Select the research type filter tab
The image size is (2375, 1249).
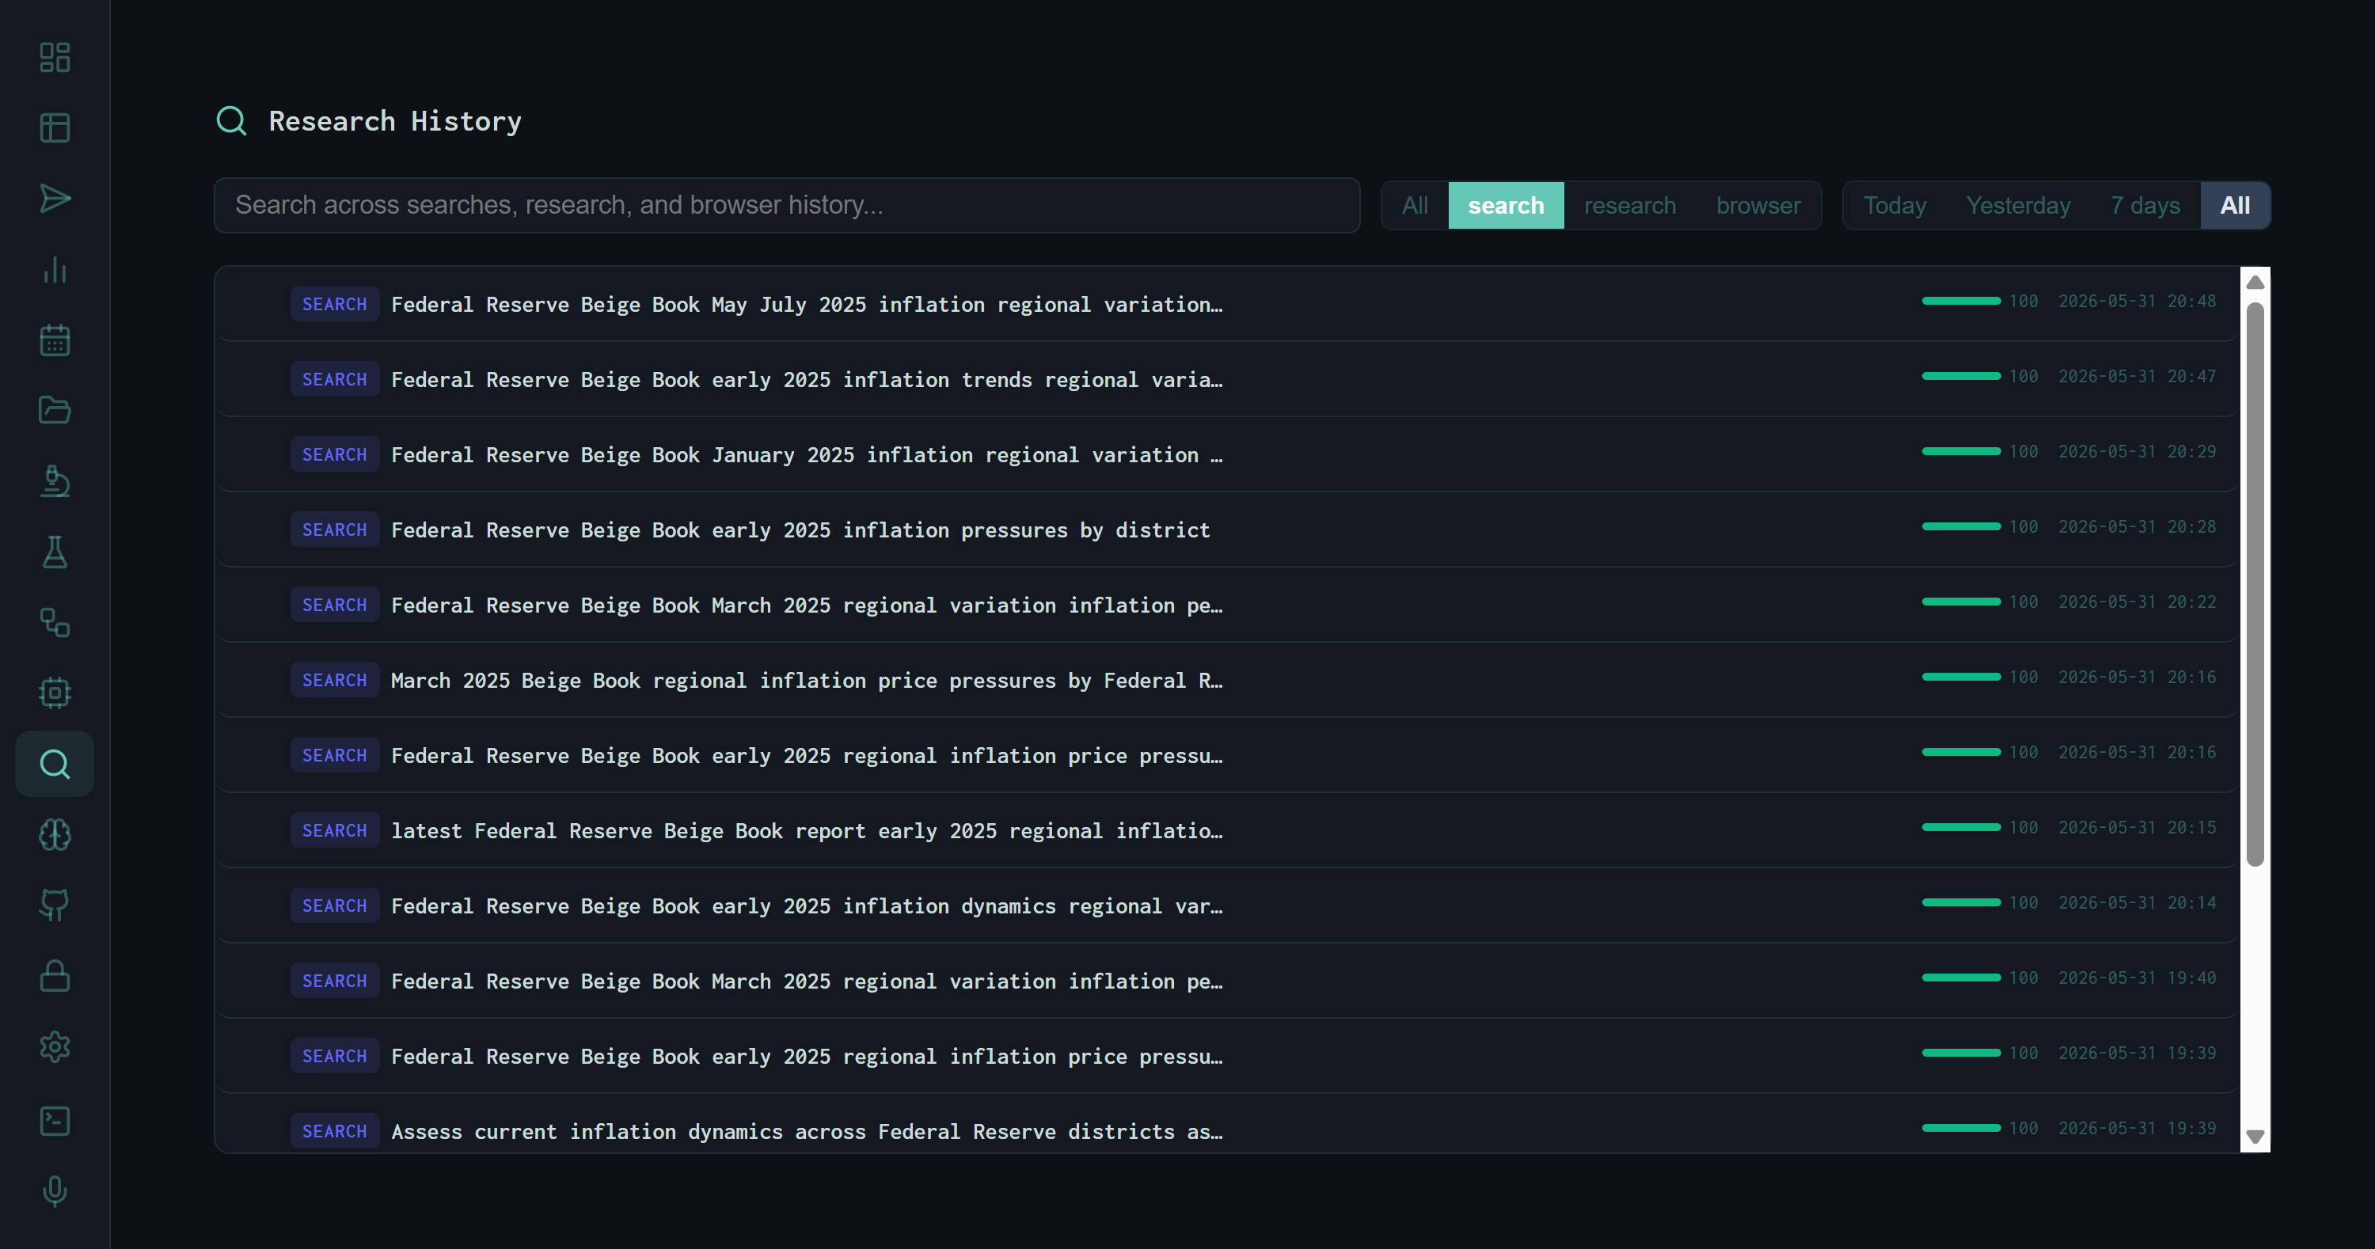pos(1629,205)
